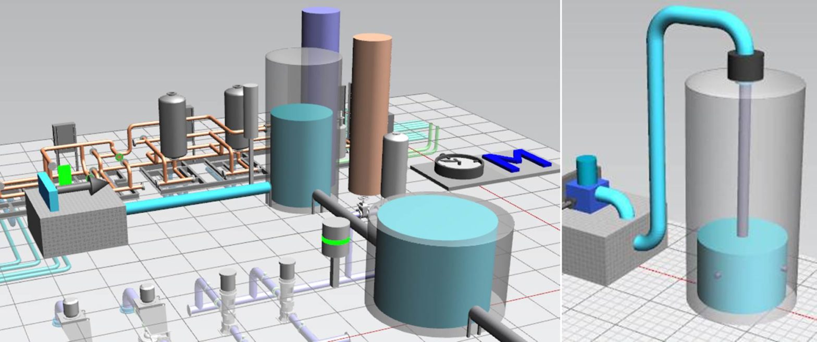The width and height of the screenshot is (817, 342).
Task: Click the horizontal cyan pipe
Action: coord(198,199)
